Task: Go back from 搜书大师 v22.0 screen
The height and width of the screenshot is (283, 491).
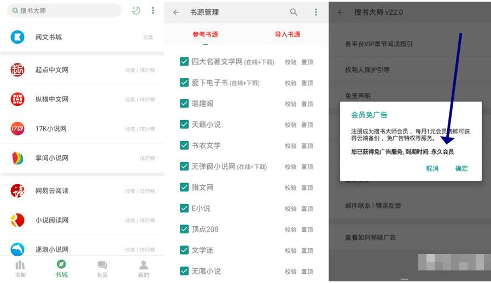Action: [341, 12]
